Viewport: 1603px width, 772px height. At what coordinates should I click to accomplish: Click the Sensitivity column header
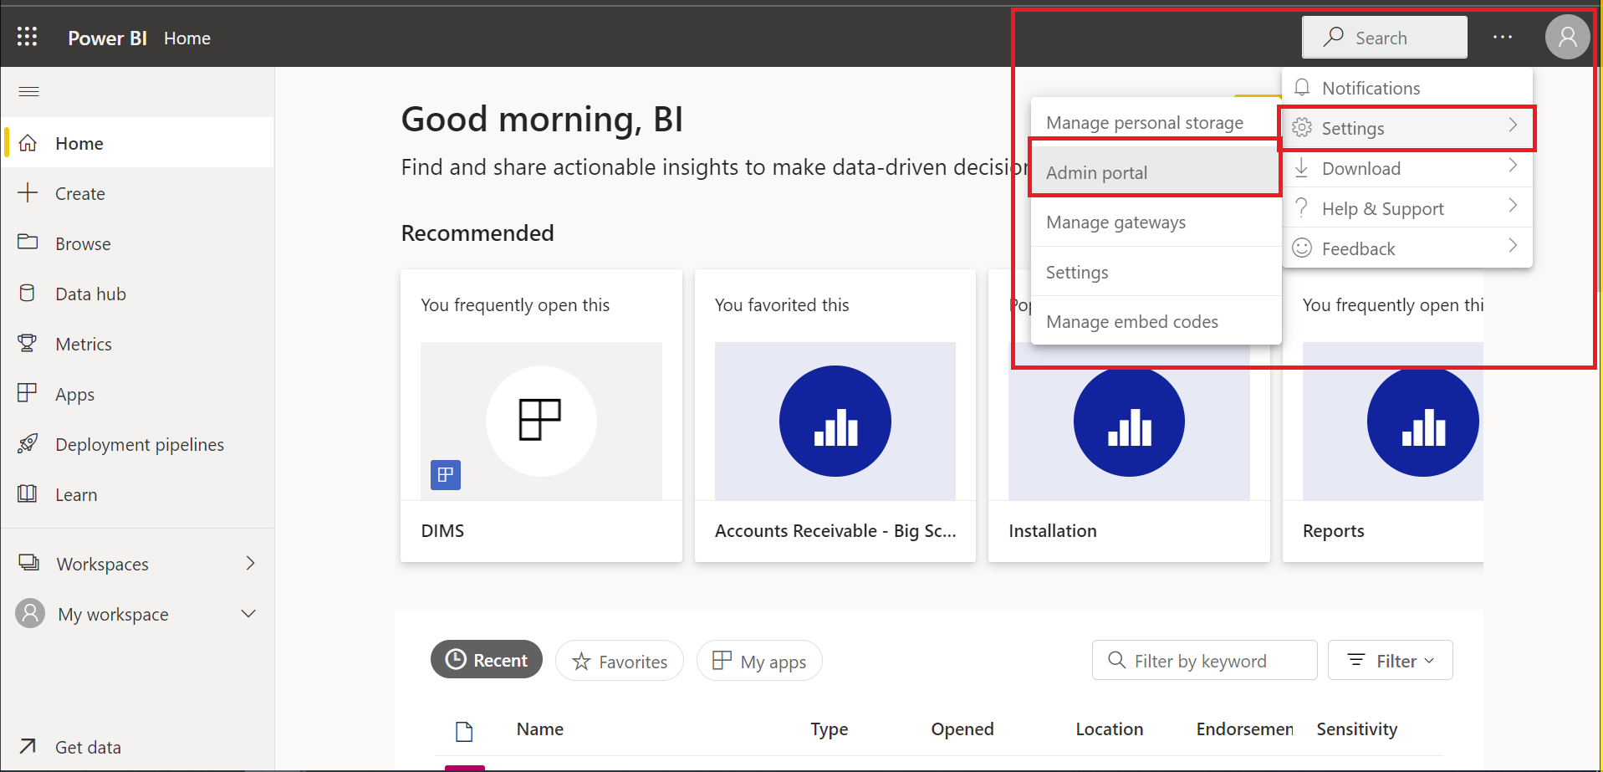(x=1356, y=729)
